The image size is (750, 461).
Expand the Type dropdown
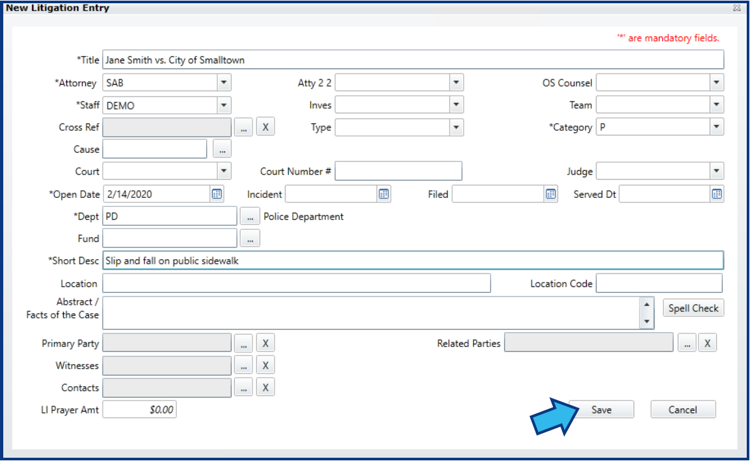457,128
